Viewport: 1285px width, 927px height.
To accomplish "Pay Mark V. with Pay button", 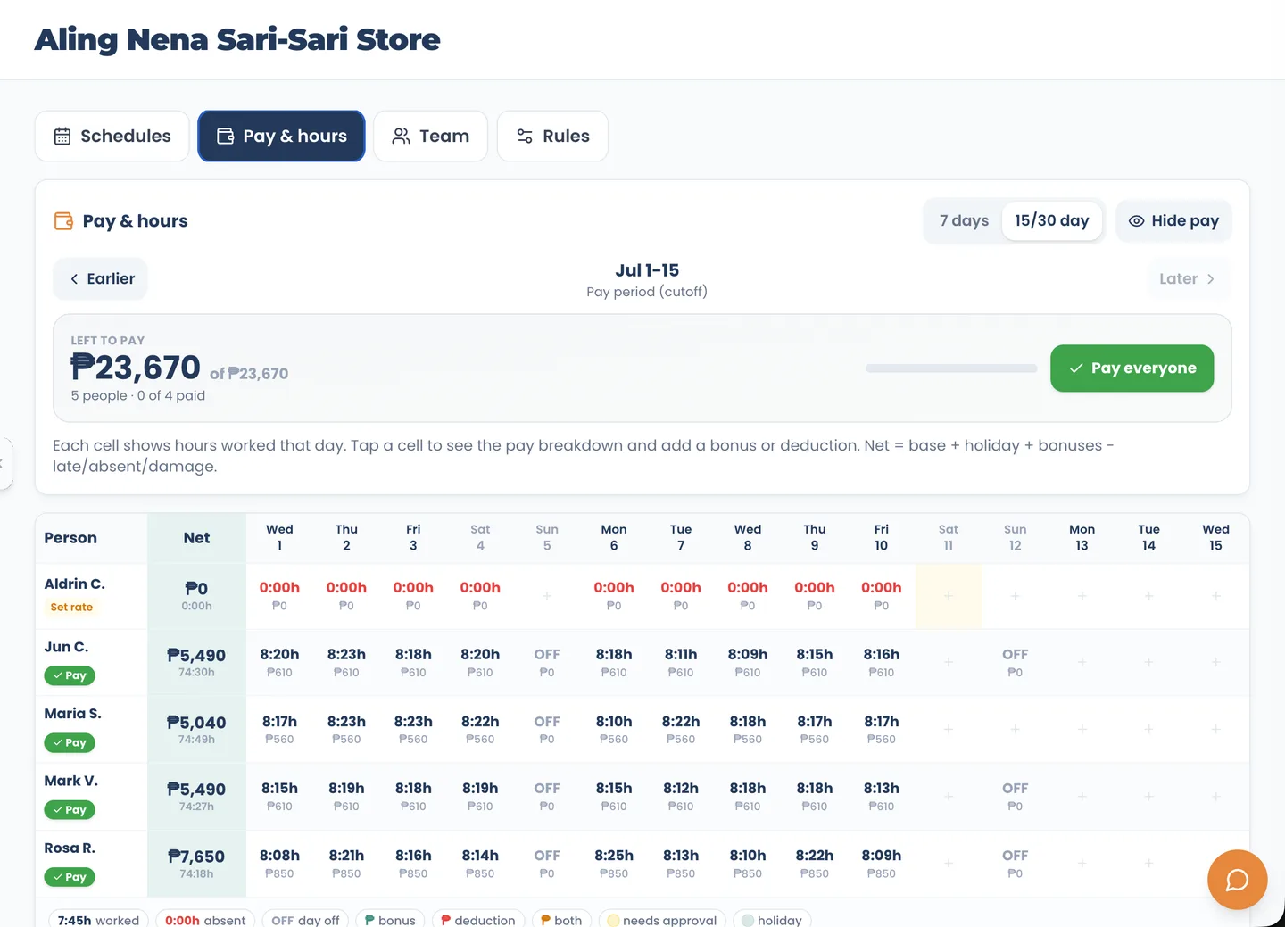I will tap(70, 810).
